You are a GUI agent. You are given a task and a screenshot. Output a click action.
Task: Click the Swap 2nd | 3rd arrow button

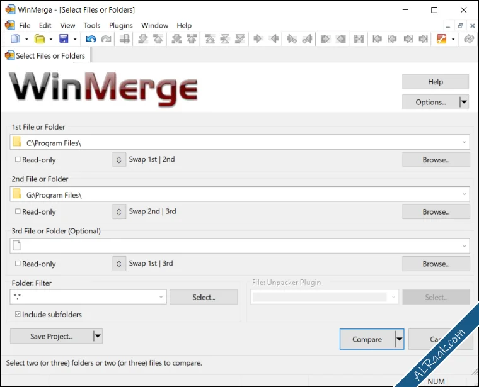point(119,211)
